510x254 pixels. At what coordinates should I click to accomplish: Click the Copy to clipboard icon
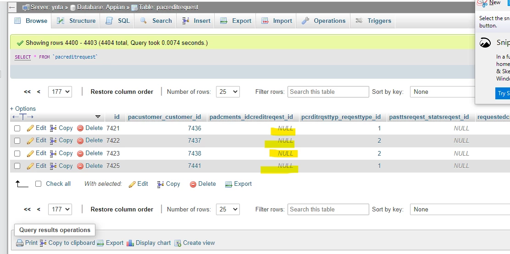43,243
